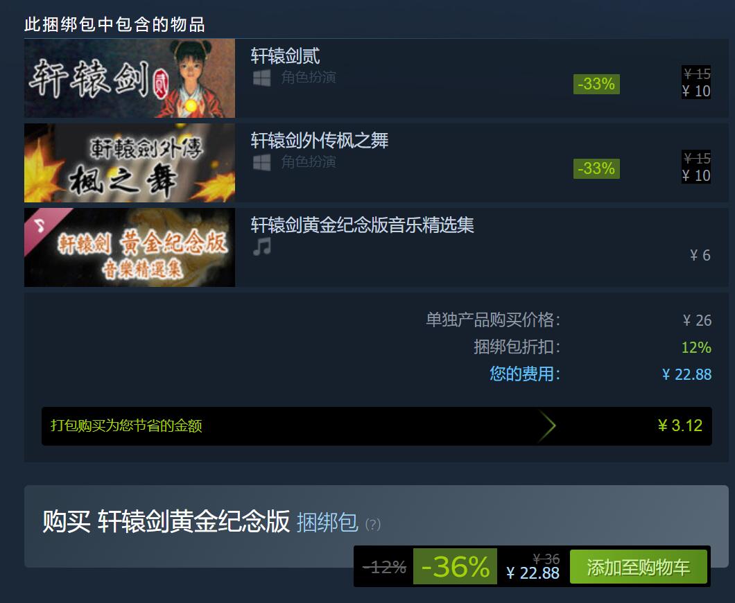Click the (?) help icon beside 捆绑包
This screenshot has width=735, height=603.
372,524
